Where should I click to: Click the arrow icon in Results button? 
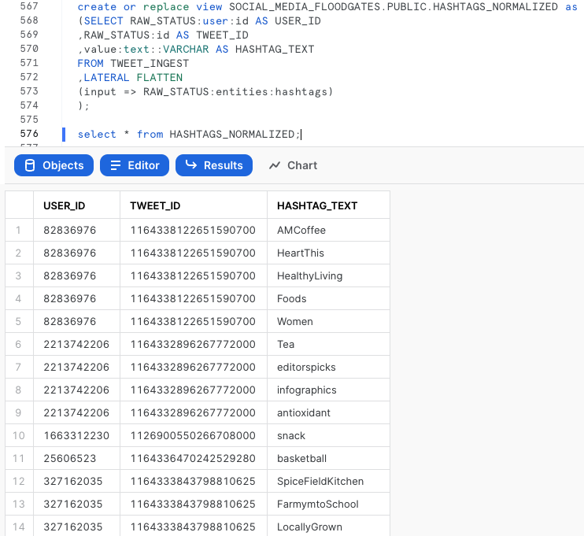191,164
